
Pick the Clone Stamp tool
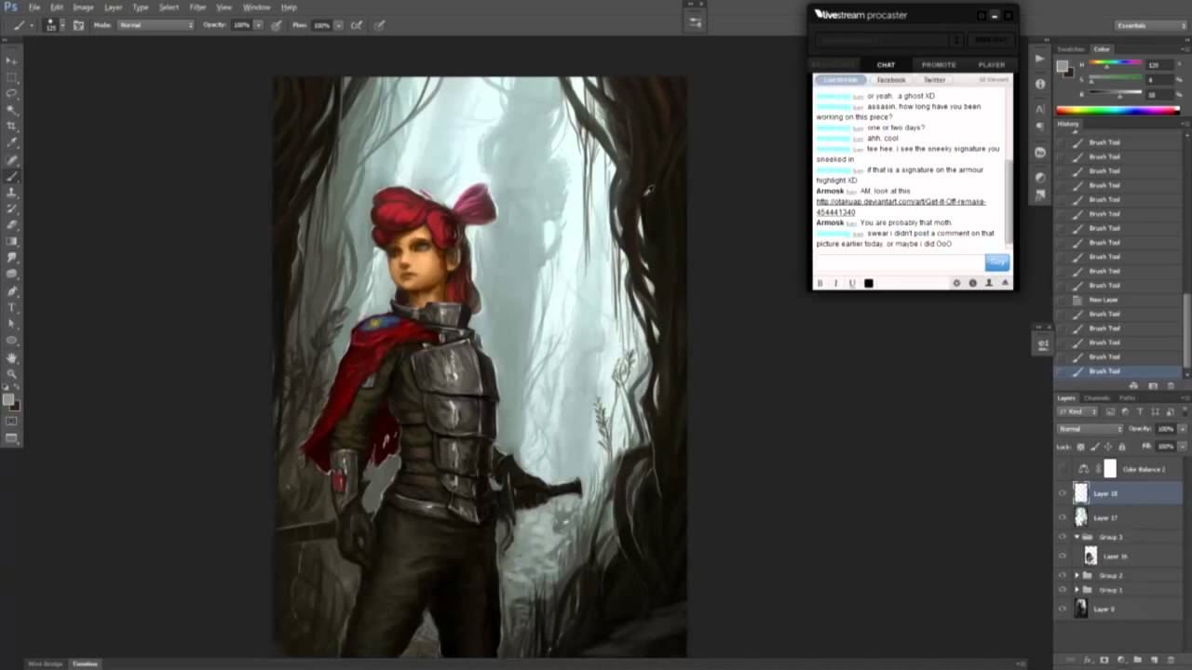click(12, 193)
